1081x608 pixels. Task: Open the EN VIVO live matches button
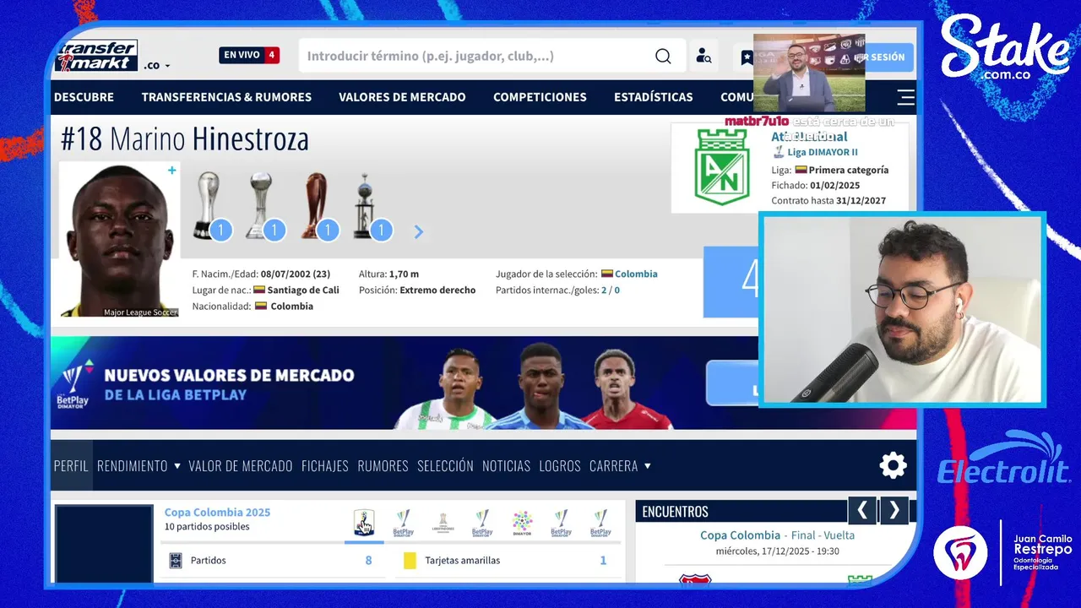(x=249, y=55)
